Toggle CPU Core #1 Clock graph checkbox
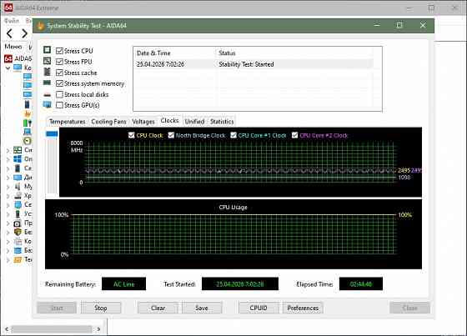The width and height of the screenshot is (467, 336). [x=233, y=135]
